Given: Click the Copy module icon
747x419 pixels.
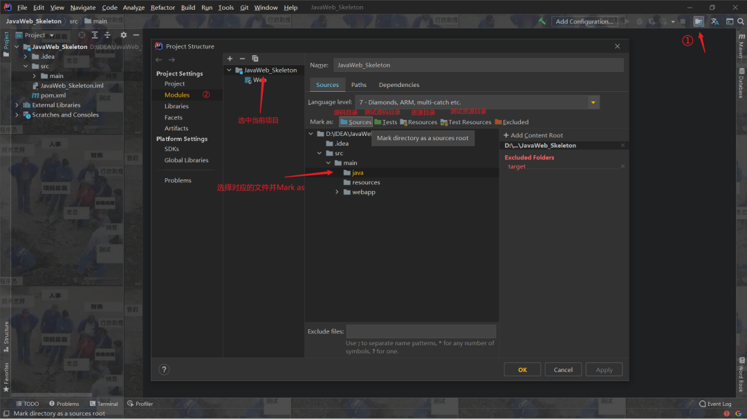Looking at the screenshot, I should [255, 59].
